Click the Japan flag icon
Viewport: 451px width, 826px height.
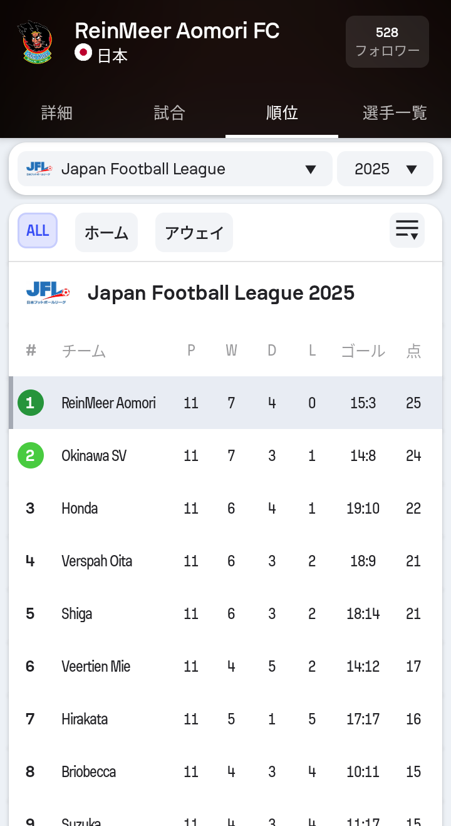(83, 53)
